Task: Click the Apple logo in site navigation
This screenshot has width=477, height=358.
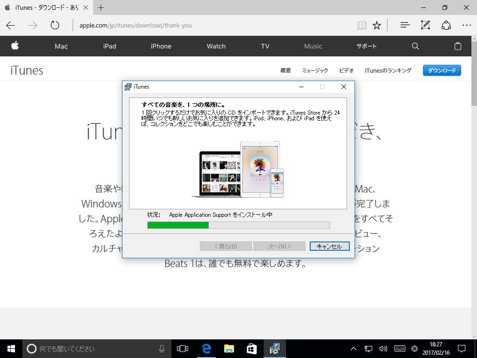Action: pos(15,46)
